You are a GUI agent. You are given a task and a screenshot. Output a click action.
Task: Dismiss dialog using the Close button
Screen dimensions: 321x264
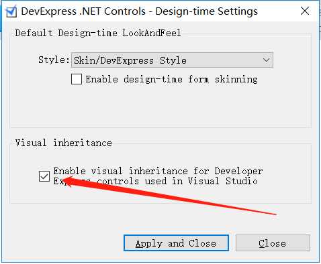pos(273,243)
